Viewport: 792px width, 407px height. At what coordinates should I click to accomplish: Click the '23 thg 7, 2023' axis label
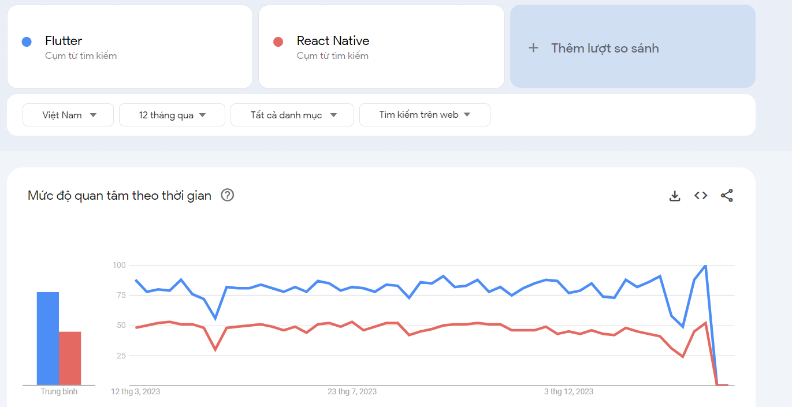click(x=352, y=391)
